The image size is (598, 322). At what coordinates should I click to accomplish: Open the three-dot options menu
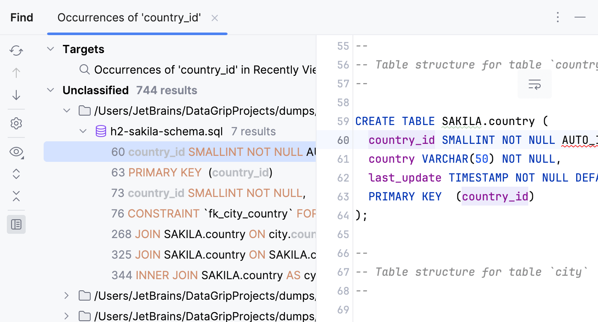(x=557, y=18)
